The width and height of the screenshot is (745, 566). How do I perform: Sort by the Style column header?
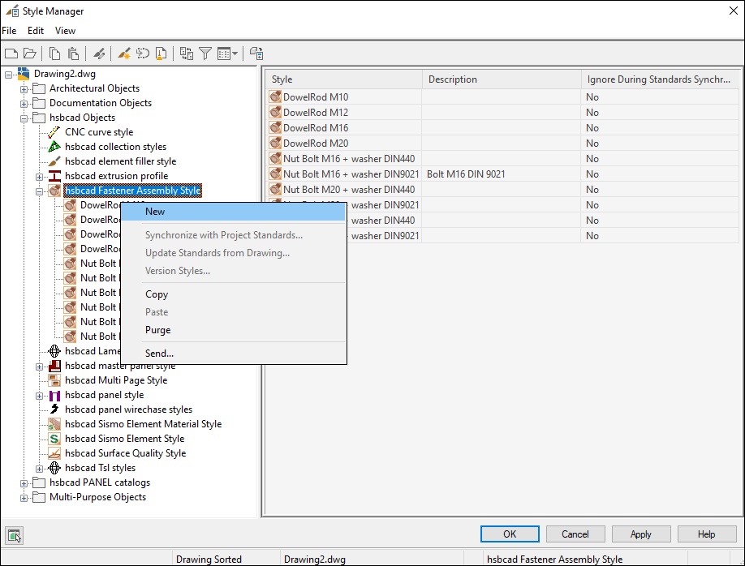344,79
